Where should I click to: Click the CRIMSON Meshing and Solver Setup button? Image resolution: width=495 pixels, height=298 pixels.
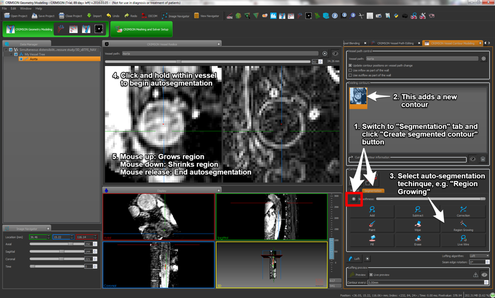pyautogui.click(x=142, y=29)
